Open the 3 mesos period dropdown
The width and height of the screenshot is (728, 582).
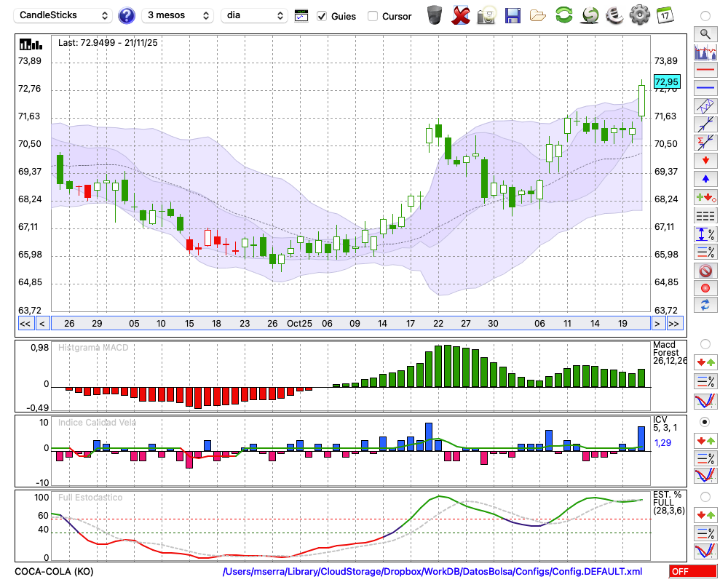[178, 15]
